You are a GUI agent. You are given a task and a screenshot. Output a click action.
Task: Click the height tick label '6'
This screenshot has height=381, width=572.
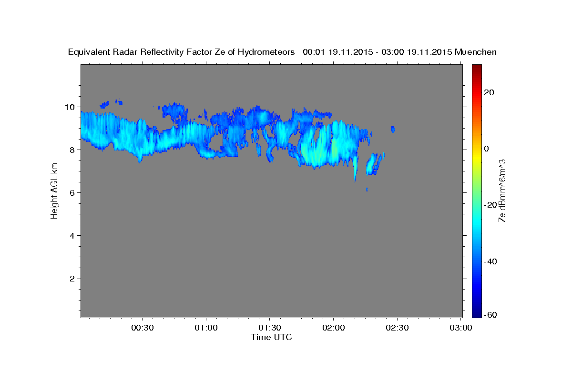point(71,193)
